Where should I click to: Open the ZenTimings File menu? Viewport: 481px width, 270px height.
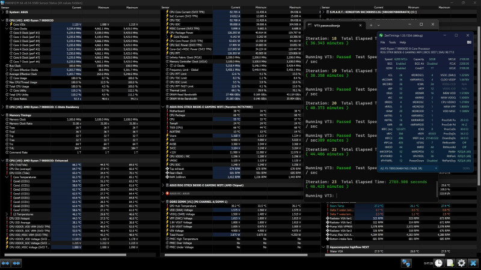(382, 43)
